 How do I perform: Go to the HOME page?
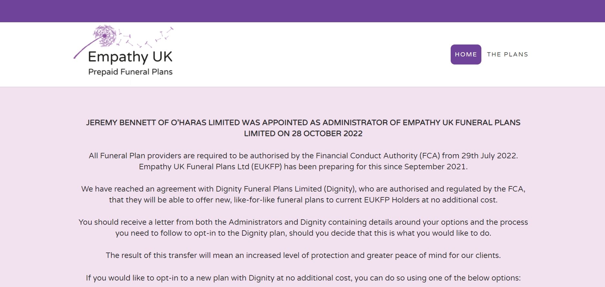pos(466,54)
